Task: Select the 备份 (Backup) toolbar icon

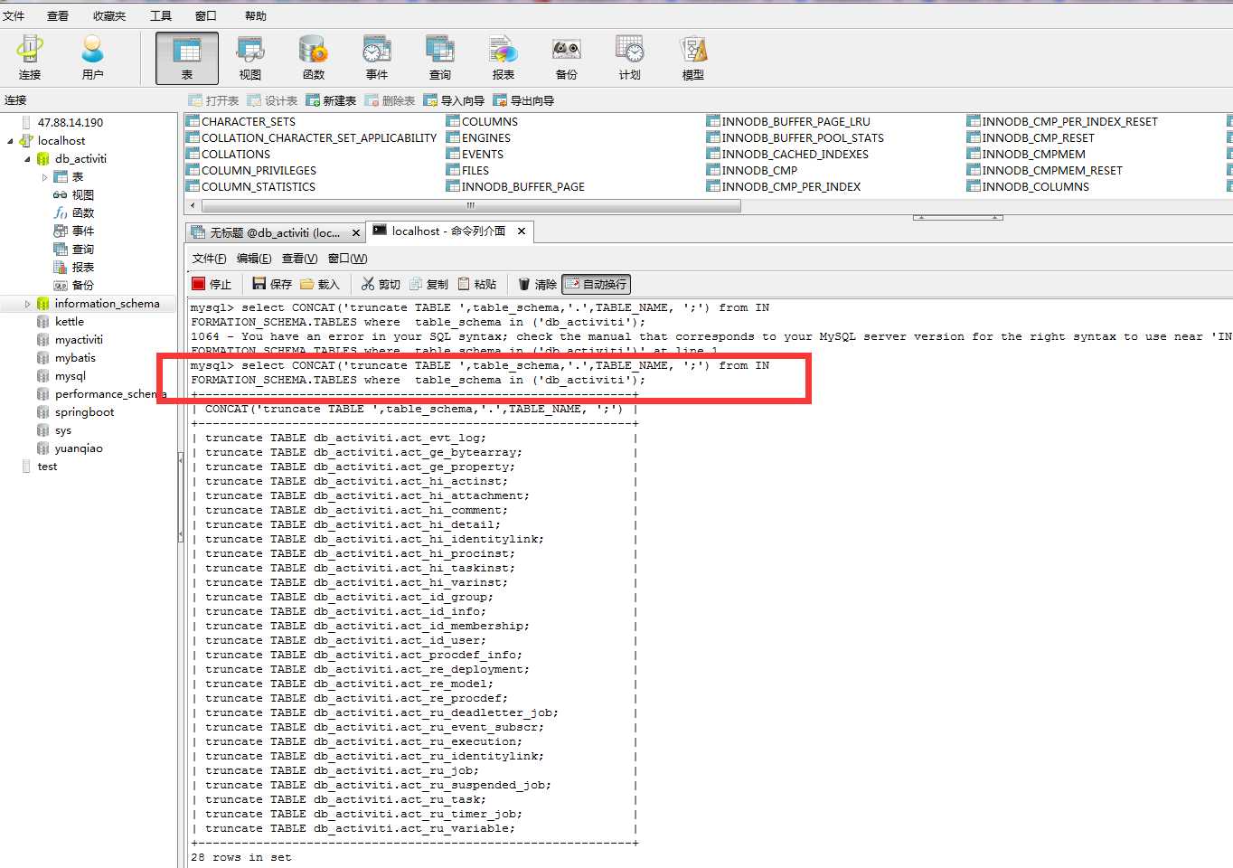Action: point(567,58)
